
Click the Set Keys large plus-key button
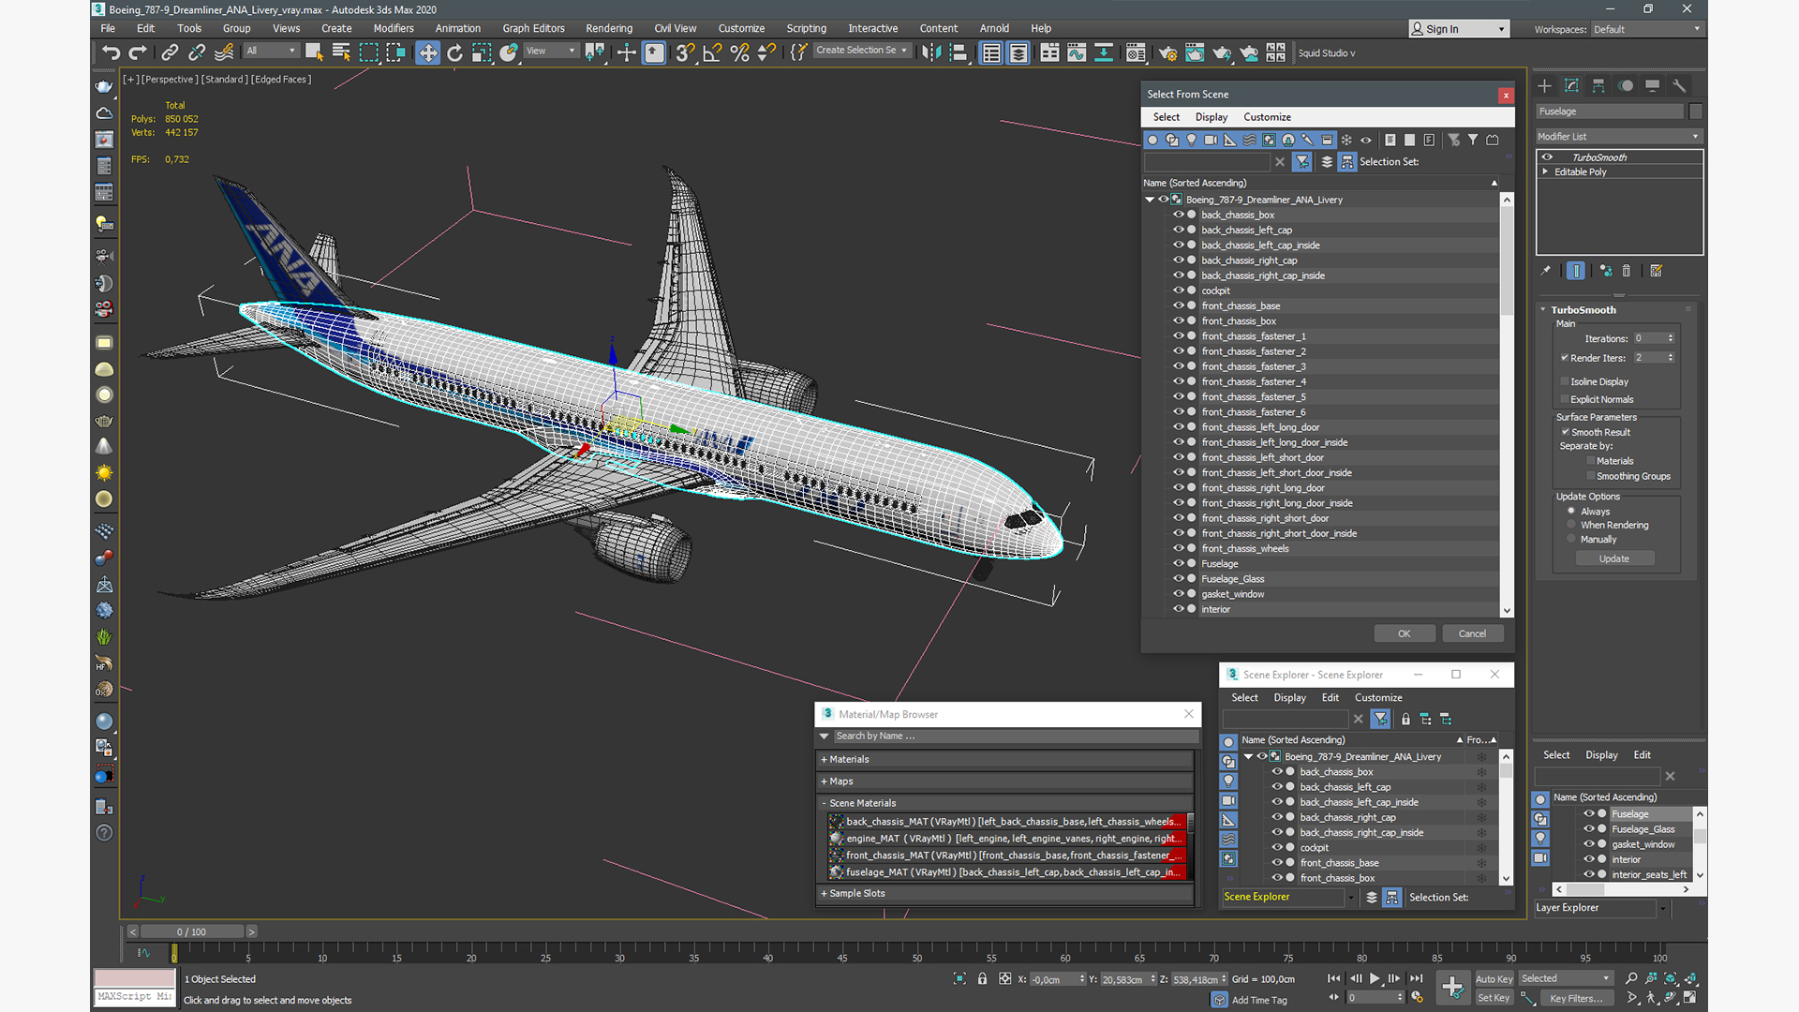coord(1452,986)
